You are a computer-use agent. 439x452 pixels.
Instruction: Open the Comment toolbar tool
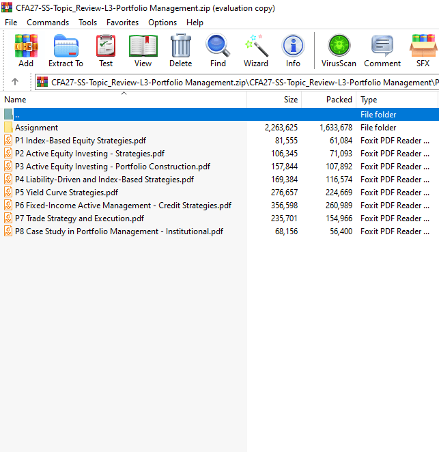[x=382, y=51]
